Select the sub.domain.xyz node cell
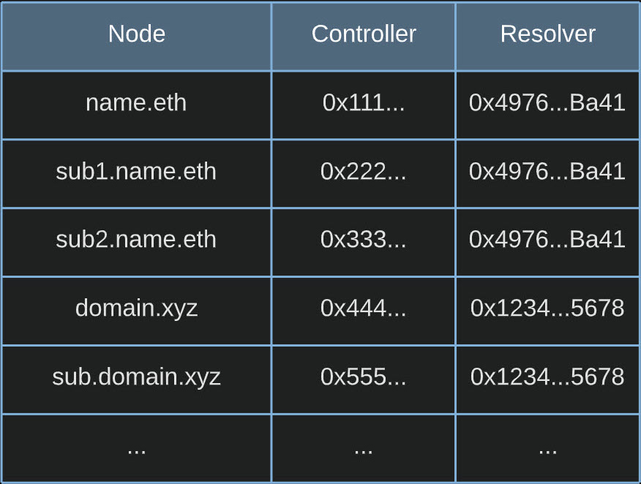Screen dimensions: 641x484 click(136, 377)
